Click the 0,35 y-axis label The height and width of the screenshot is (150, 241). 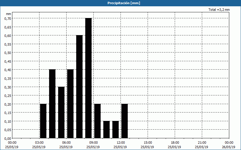click(8, 79)
